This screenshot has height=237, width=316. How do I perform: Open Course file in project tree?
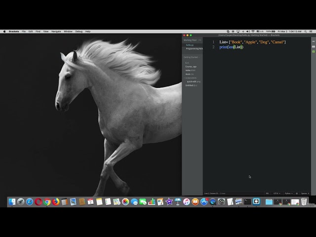tap(191, 67)
